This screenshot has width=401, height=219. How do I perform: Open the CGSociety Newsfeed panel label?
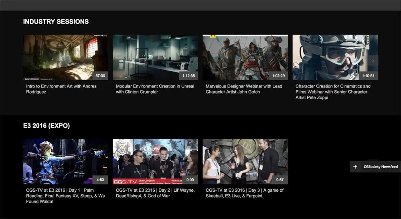pyautogui.click(x=381, y=167)
